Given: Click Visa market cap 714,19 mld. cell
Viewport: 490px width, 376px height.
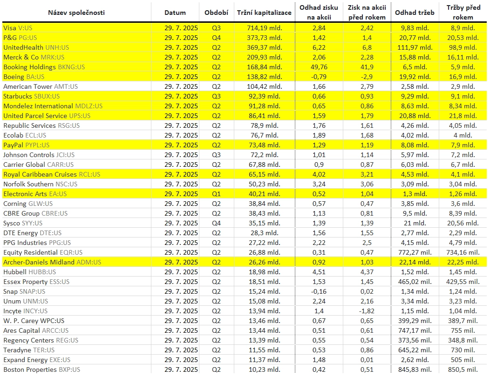Looking at the screenshot, I should click(265, 28).
